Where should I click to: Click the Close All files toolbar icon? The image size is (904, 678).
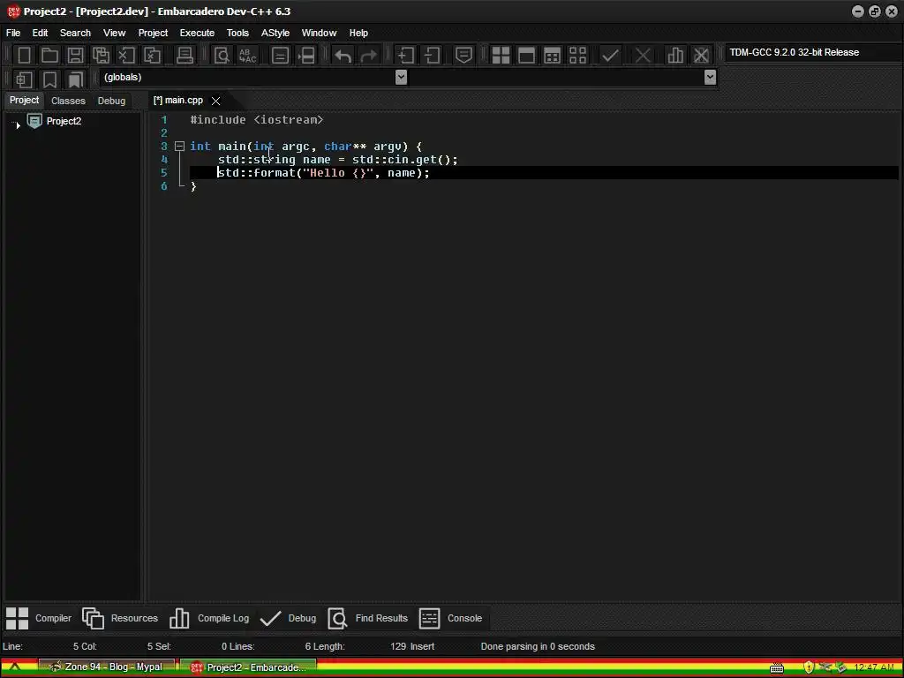(152, 56)
